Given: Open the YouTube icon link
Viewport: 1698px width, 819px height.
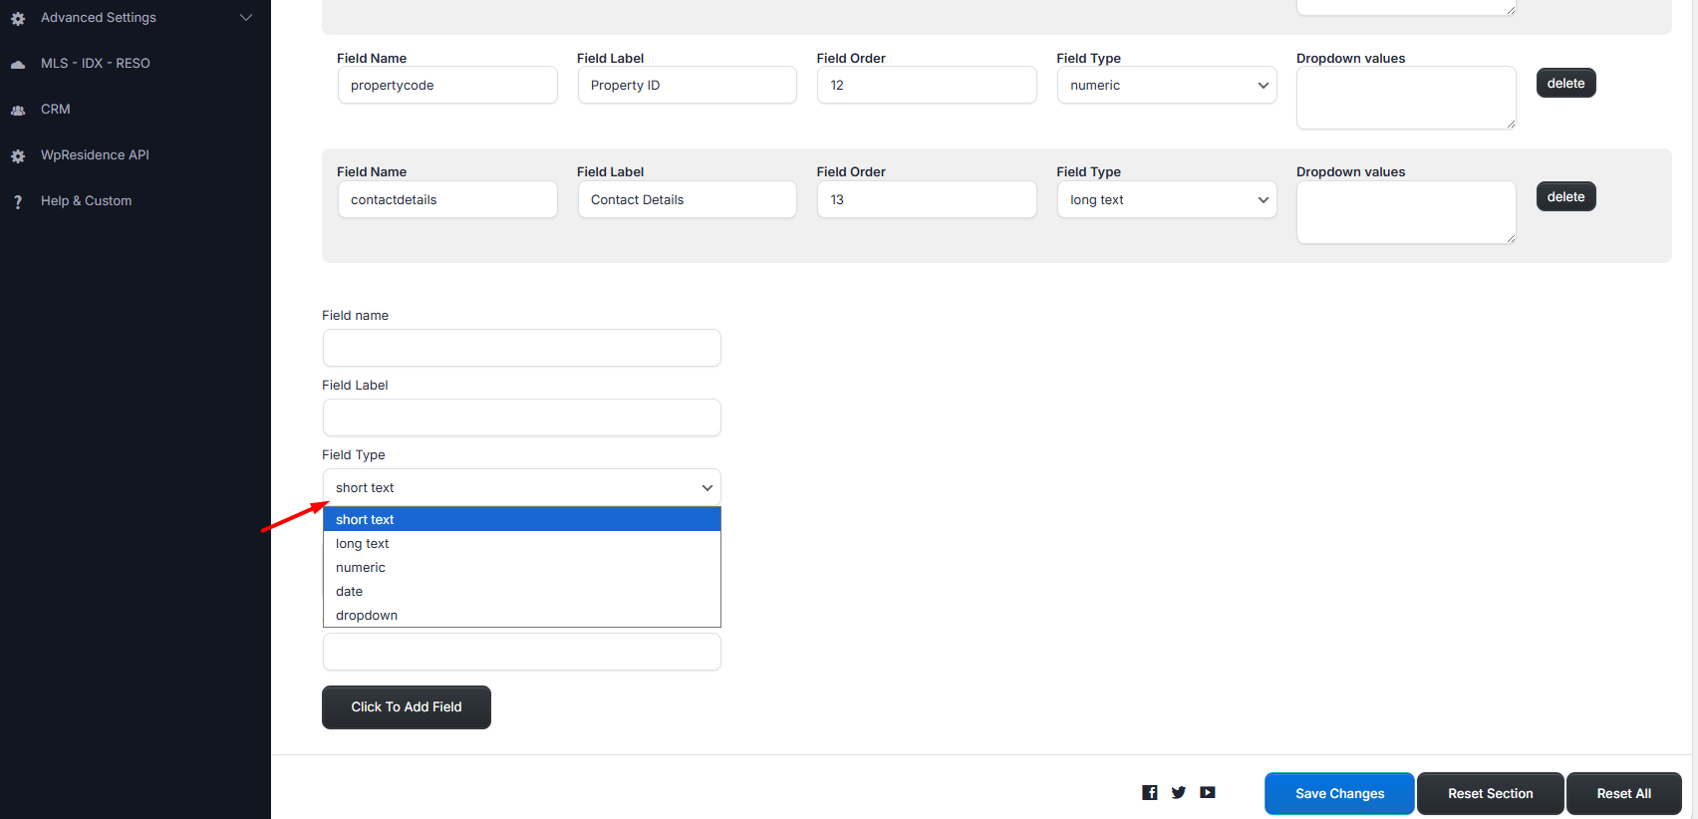Looking at the screenshot, I should point(1208,792).
